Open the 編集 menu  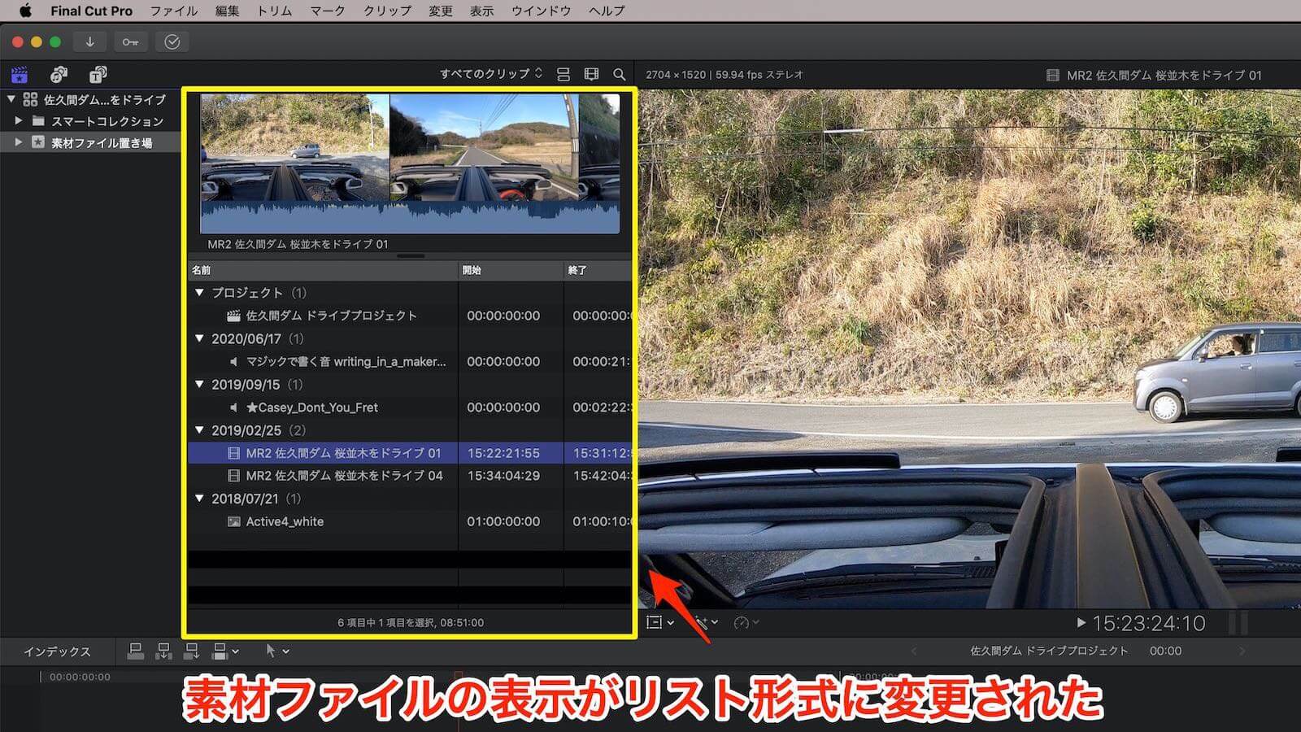coord(227,11)
